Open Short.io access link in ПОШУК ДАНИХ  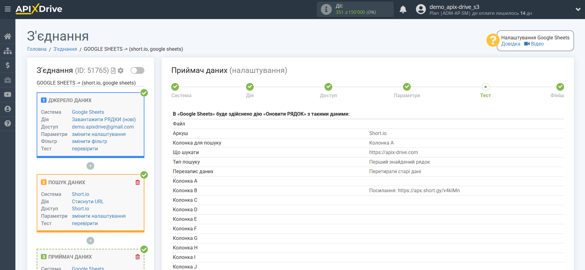point(81,209)
